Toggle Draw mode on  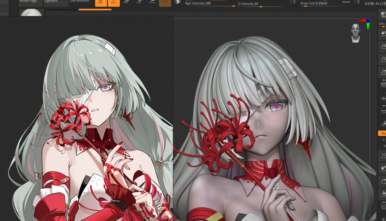[x=114, y=2]
